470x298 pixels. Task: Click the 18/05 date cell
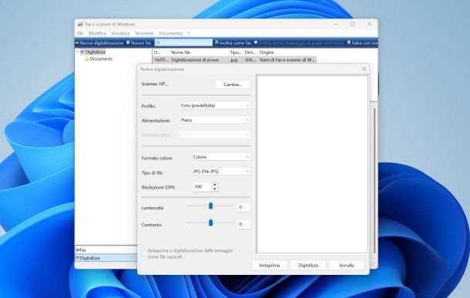coord(161,59)
